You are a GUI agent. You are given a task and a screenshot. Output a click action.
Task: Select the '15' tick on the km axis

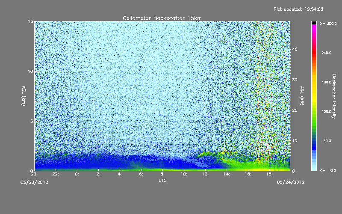[30, 21]
